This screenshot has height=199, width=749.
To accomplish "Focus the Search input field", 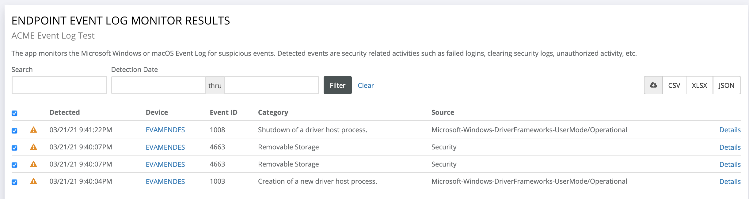I will tap(59, 85).
